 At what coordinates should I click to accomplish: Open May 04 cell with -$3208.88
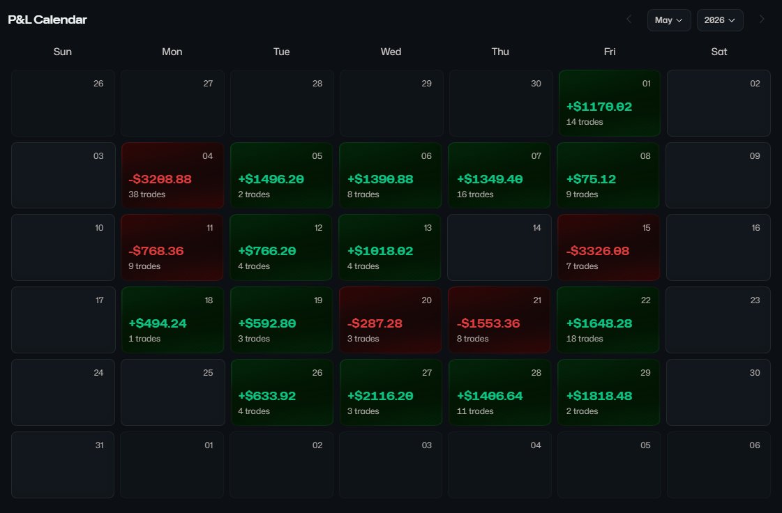click(x=172, y=176)
